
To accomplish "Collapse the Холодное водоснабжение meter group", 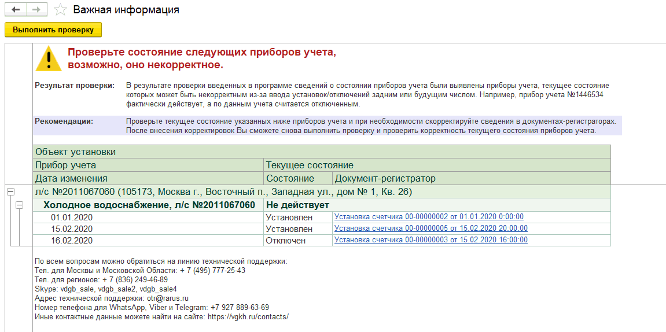I will point(19,205).
